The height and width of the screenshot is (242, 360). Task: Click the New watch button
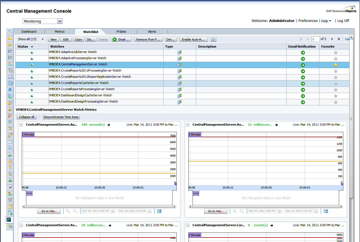[54, 39]
